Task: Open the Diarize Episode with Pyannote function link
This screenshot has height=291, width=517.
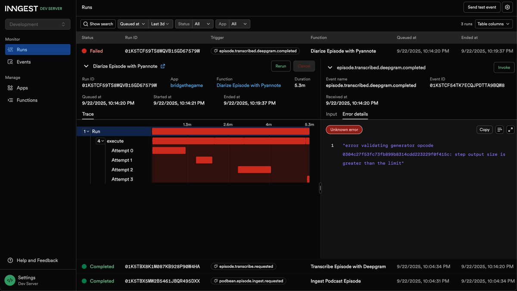Action: pos(249,86)
